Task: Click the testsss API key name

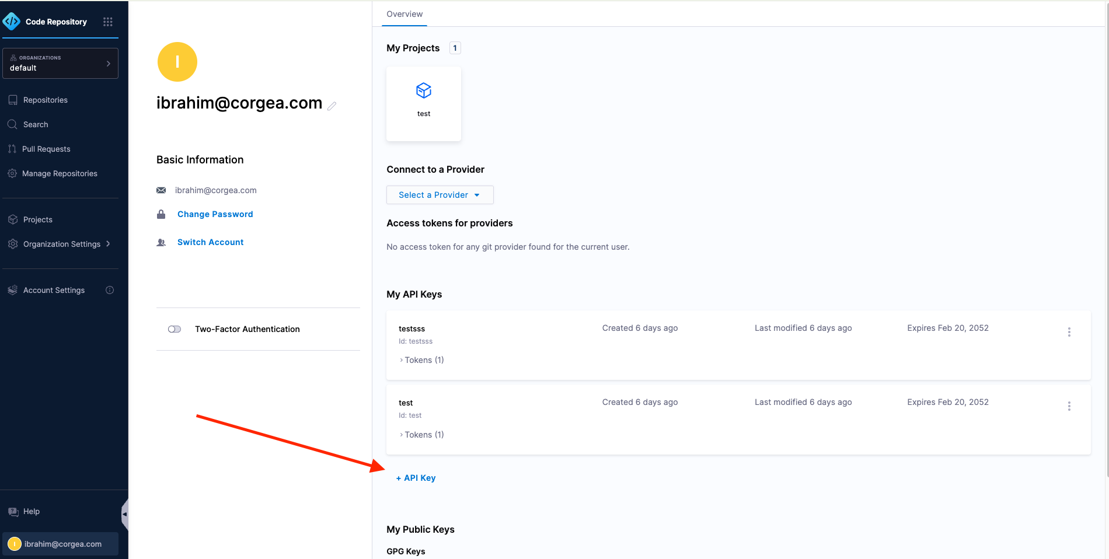Action: tap(411, 329)
